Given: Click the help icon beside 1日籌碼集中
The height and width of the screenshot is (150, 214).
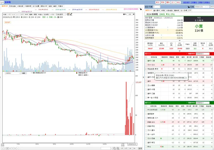Looking at the screenshot, I should [x=168, y=28].
